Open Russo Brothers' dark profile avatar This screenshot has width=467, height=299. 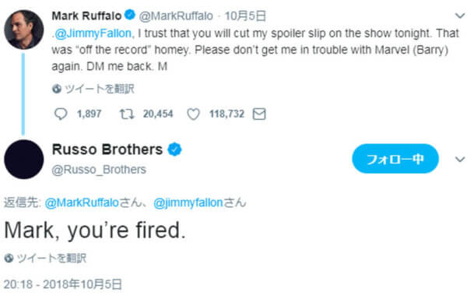click(x=24, y=160)
